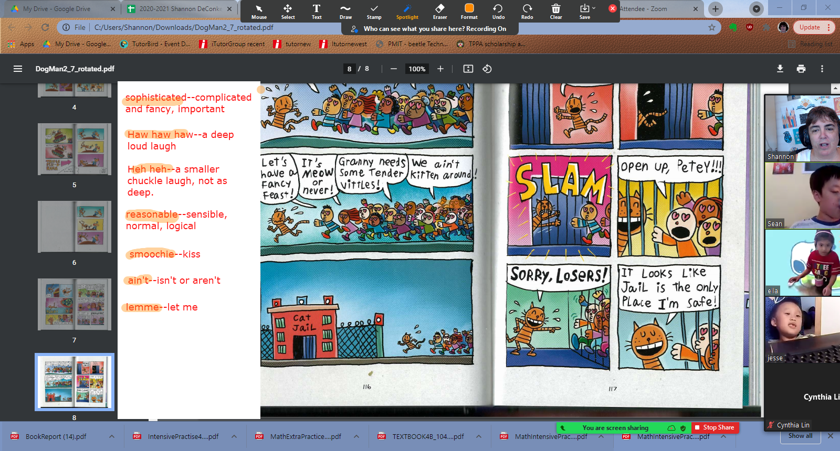This screenshot has width=840, height=451.
Task: Reload the current page
Action: pyautogui.click(x=45, y=27)
